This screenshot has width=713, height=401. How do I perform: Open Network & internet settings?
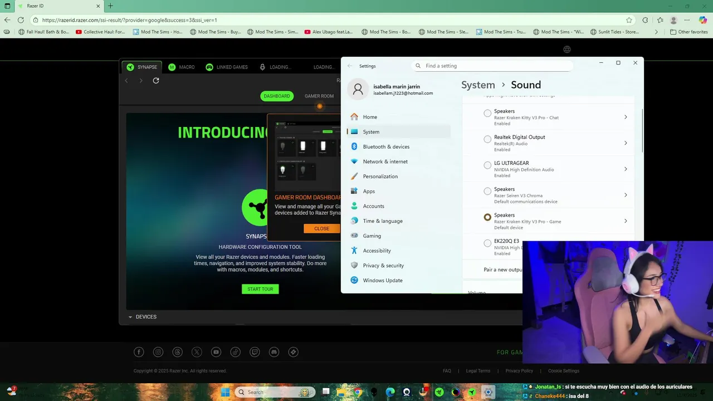tap(398, 162)
